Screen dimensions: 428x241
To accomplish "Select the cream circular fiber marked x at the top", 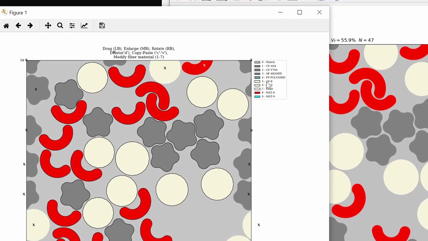I will click(165, 71).
